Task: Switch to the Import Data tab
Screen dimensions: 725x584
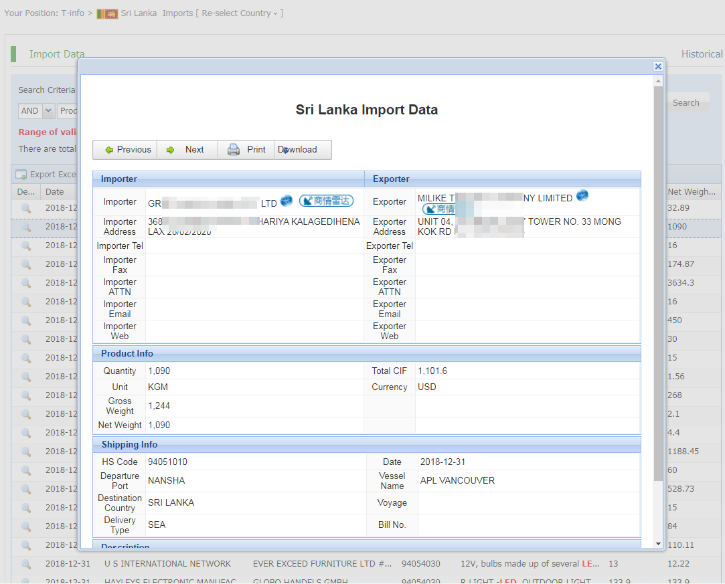Action: (x=57, y=54)
